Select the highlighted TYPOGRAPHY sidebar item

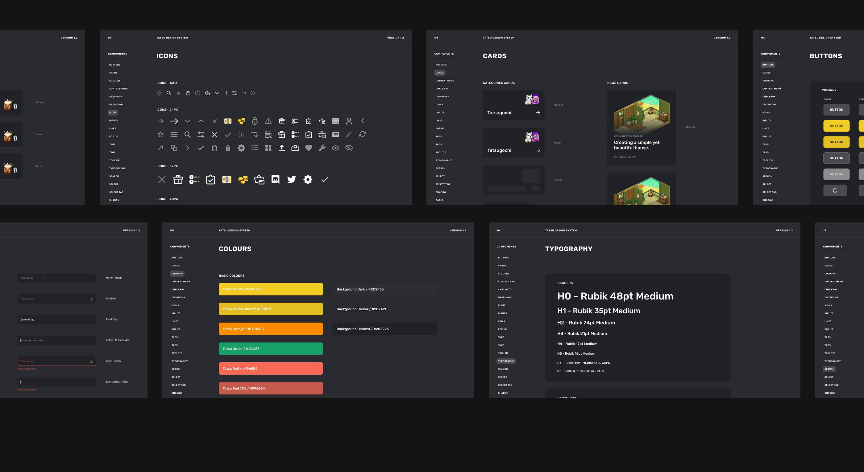click(506, 361)
